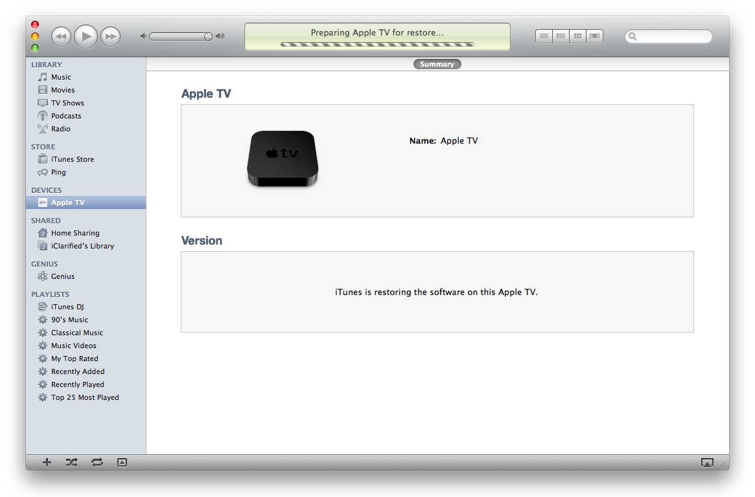Screen dimensions: 755x497
Task: Click the Apple TV device image
Action: point(283,159)
